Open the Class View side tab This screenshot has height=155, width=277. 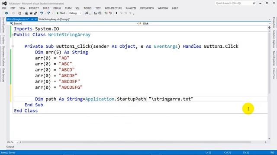(274, 74)
